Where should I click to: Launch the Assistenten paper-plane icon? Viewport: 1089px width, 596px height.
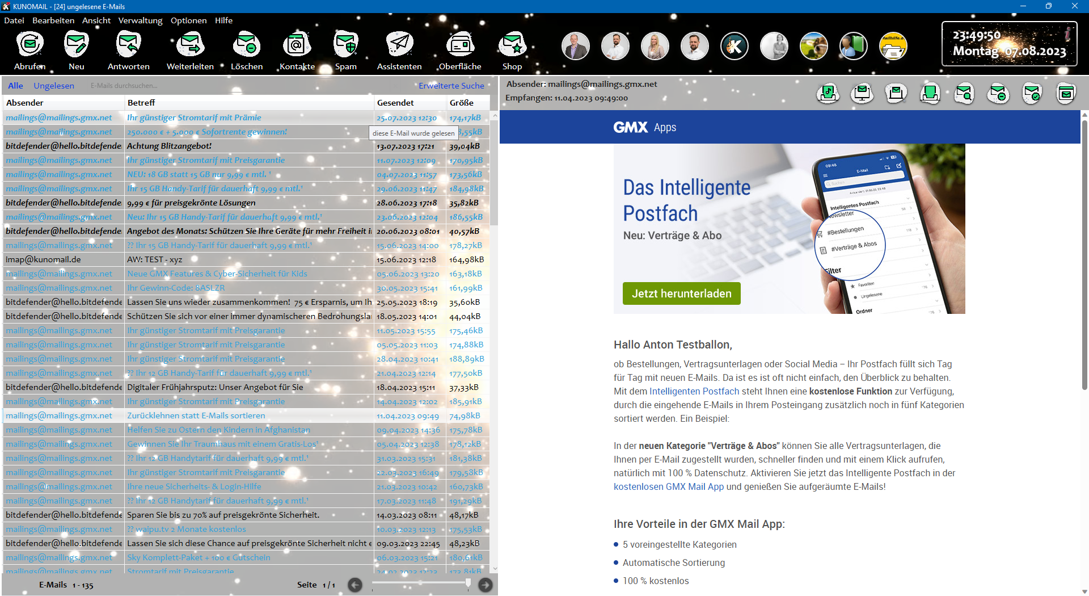click(x=399, y=44)
